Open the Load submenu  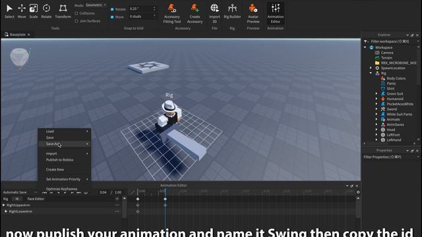coord(65,131)
